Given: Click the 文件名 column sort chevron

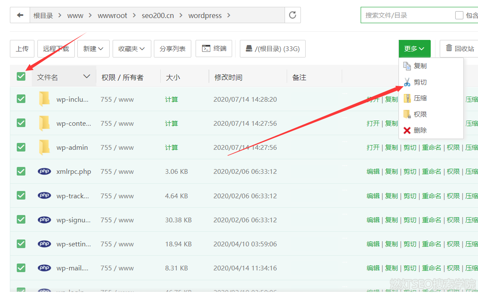Looking at the screenshot, I should click(x=86, y=76).
